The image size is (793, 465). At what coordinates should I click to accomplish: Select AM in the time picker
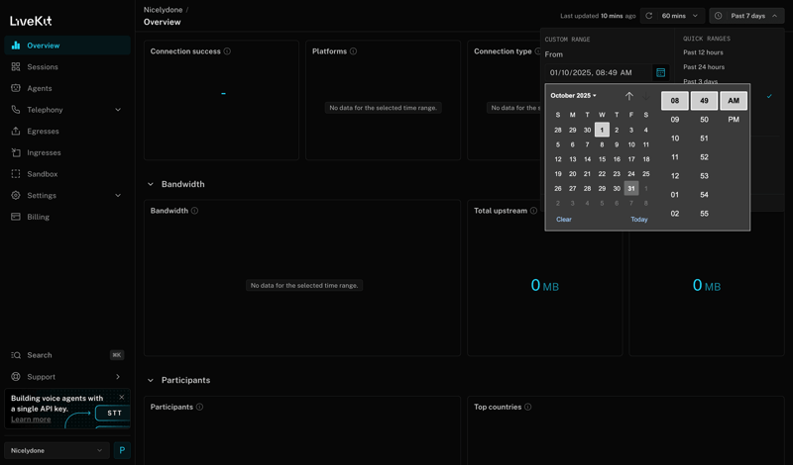[734, 101]
